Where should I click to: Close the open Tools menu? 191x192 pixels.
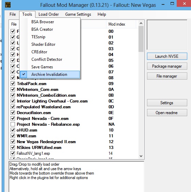click(x=27, y=14)
